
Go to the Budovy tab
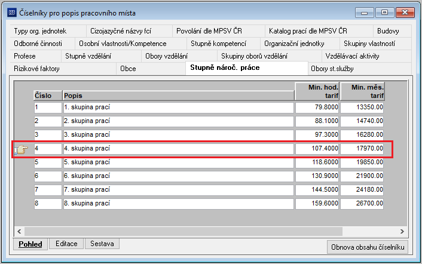coord(392,31)
